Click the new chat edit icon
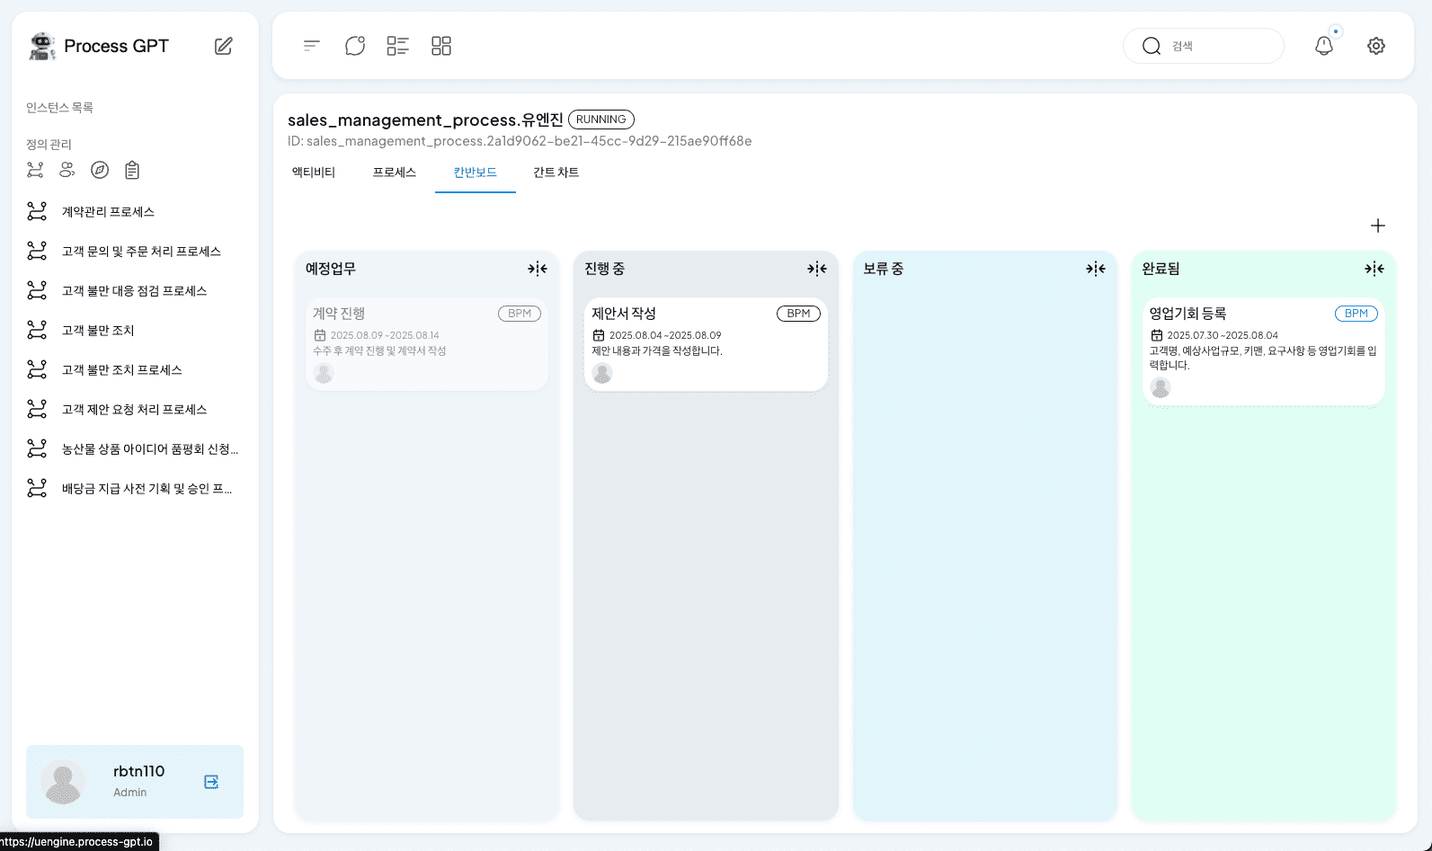Screen dimensions: 1432x851 [224, 46]
